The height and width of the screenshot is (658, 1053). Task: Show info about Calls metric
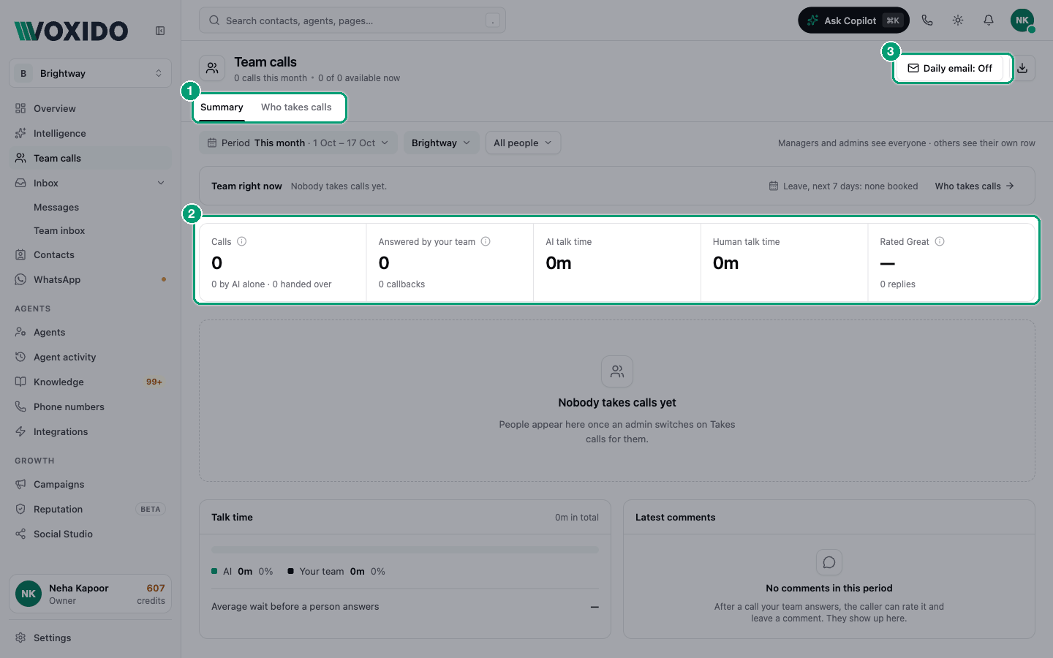242,241
